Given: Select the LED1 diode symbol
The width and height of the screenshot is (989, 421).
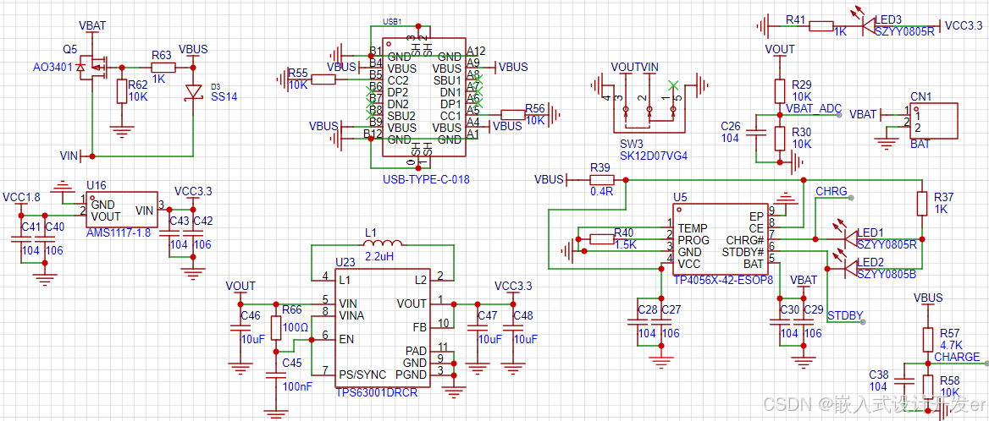Looking at the screenshot, I should [x=851, y=238].
